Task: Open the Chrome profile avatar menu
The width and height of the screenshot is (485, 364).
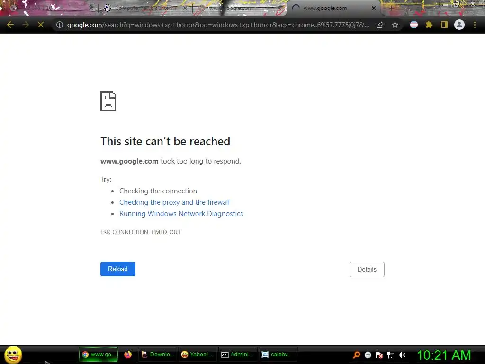Action: tap(459, 25)
